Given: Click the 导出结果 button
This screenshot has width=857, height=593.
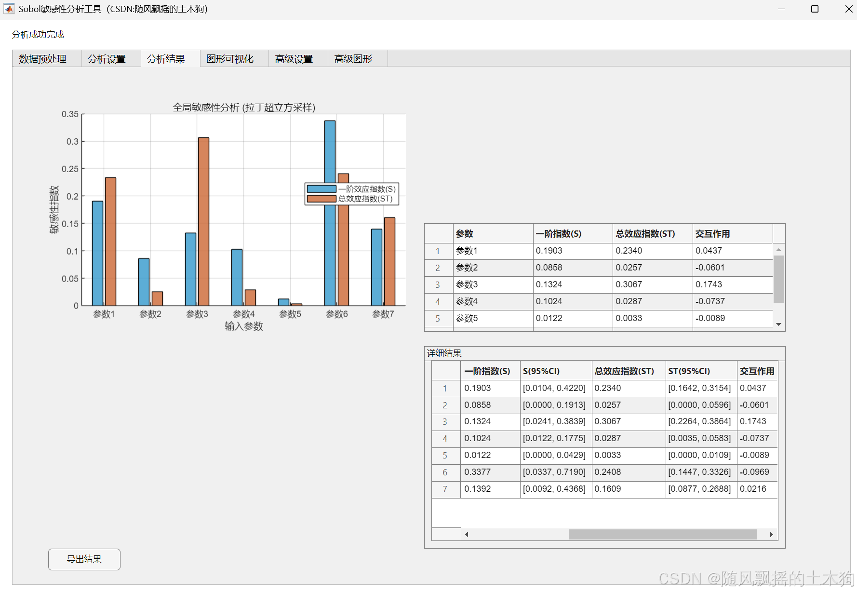Looking at the screenshot, I should coord(84,559).
